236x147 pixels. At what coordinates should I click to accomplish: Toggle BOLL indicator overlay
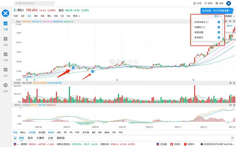pos(23,132)
